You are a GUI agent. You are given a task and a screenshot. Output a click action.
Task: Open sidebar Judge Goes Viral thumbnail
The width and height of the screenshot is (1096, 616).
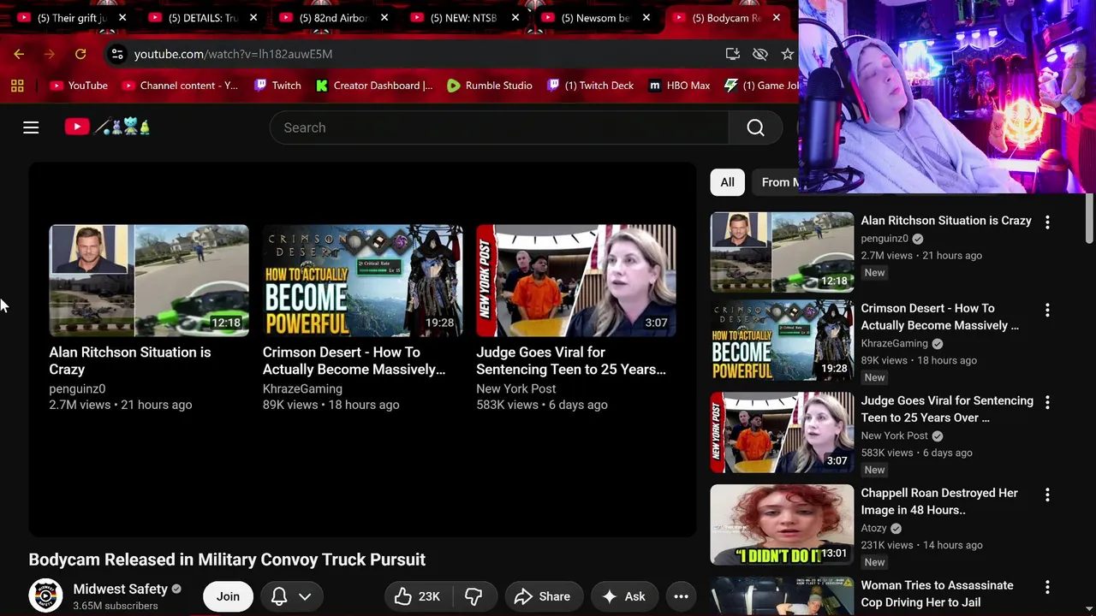pos(782,433)
